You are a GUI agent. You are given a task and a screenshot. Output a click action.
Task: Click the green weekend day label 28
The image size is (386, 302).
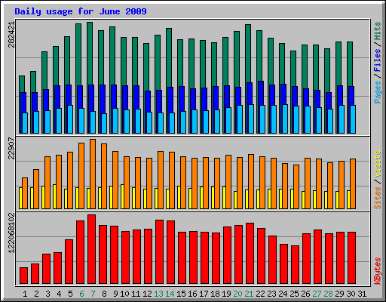(x=328, y=294)
